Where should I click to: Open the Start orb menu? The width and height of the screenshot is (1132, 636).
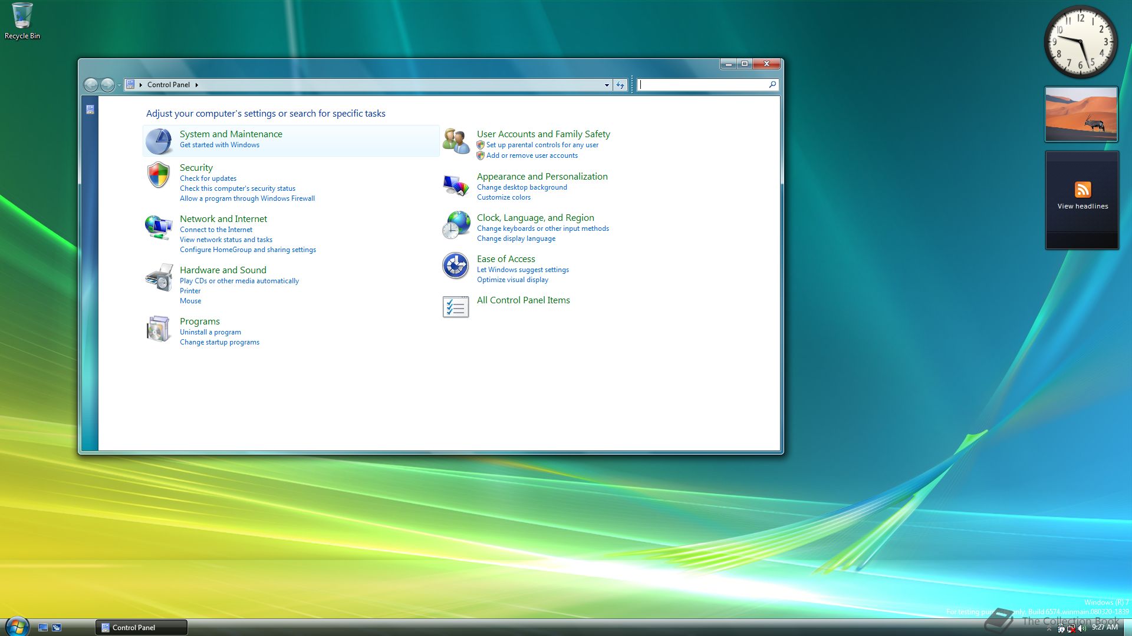pyautogui.click(x=17, y=627)
